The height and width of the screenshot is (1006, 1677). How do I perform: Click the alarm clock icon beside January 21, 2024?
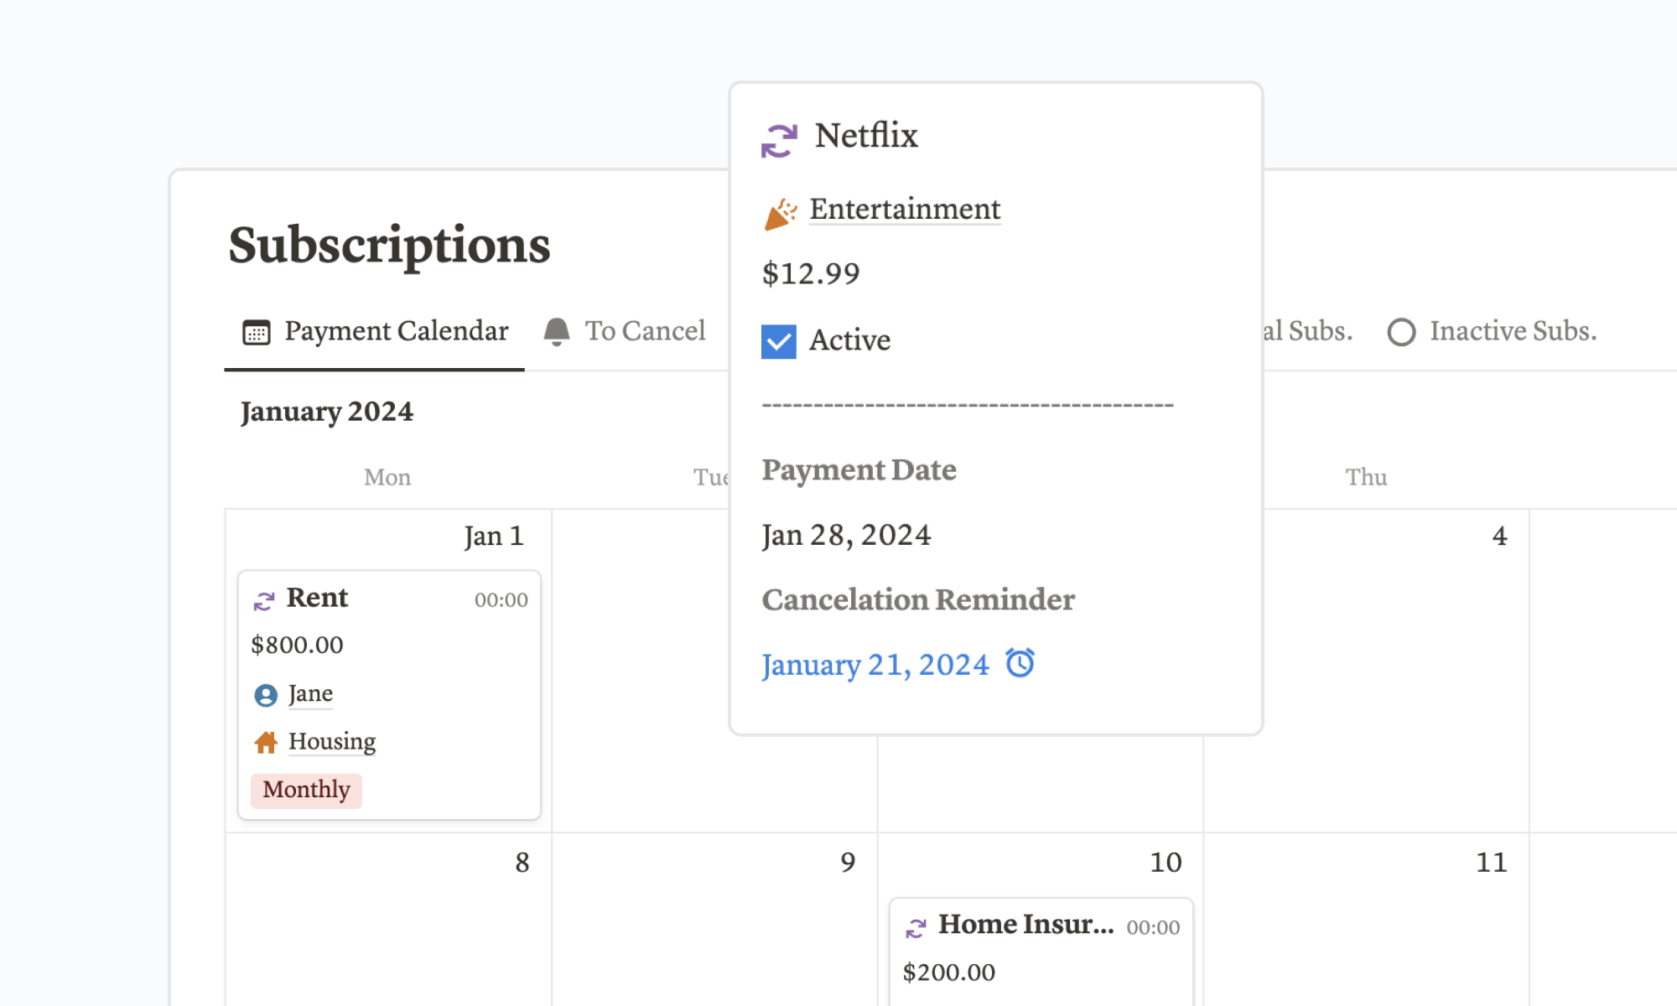click(x=1020, y=664)
